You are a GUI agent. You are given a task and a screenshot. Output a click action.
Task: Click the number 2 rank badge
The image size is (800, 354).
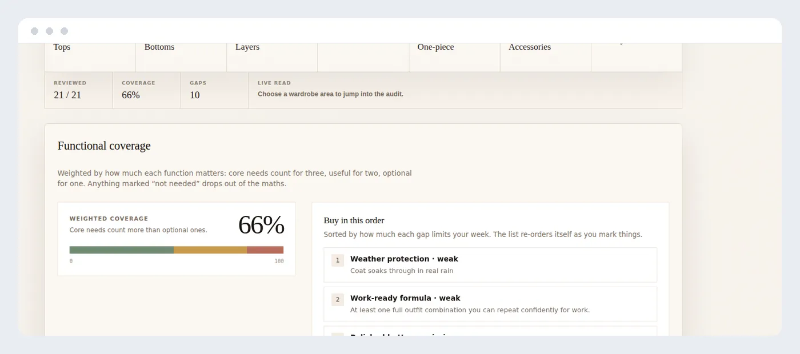tap(338, 300)
